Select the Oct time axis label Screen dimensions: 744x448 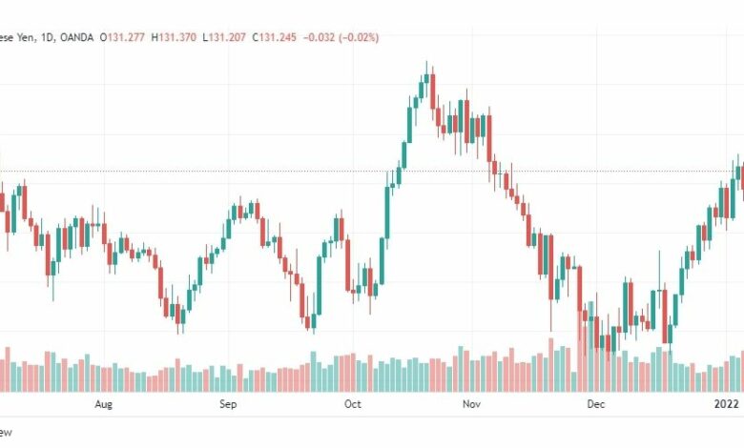353,404
